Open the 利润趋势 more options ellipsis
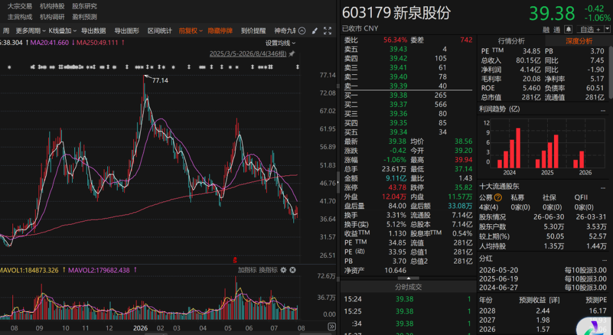Viewport: 613px width, 335px height. click(602, 111)
